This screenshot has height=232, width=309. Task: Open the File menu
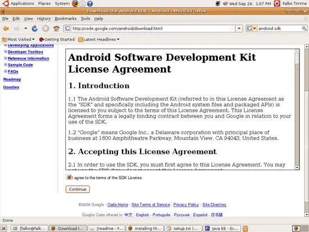5,19
